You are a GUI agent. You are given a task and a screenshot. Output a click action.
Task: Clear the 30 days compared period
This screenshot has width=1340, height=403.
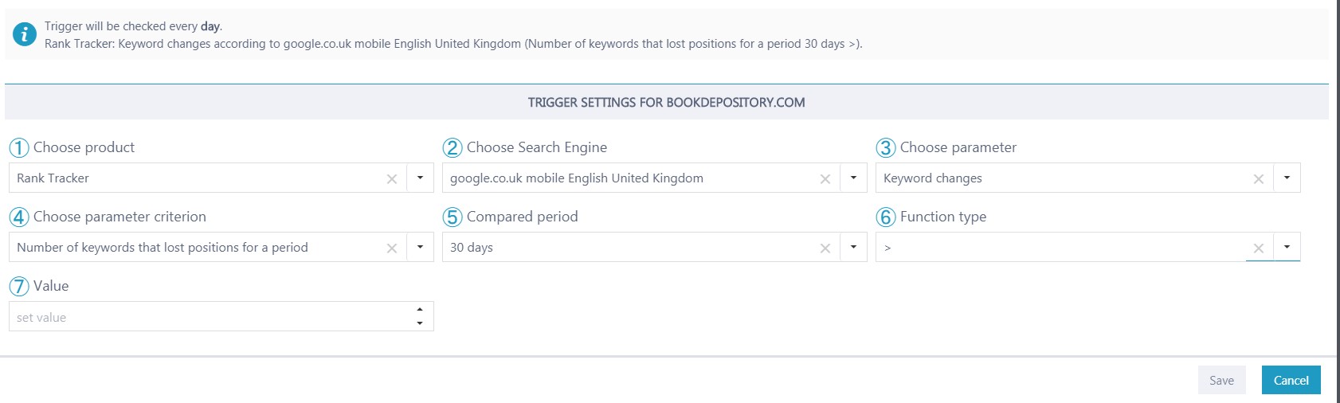tap(825, 248)
